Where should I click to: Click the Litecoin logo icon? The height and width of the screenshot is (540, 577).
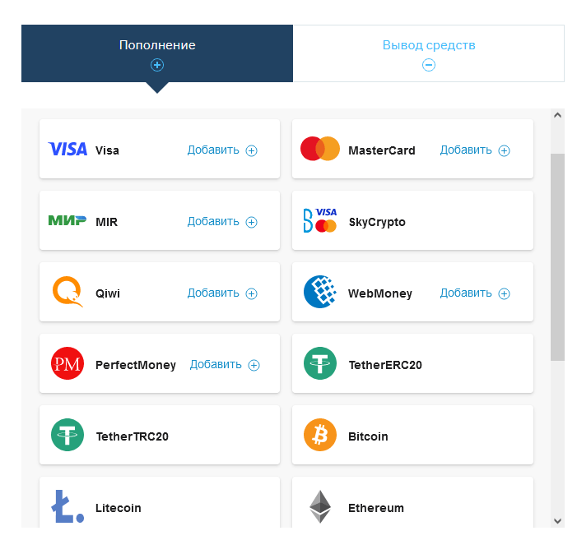pyautogui.click(x=67, y=506)
